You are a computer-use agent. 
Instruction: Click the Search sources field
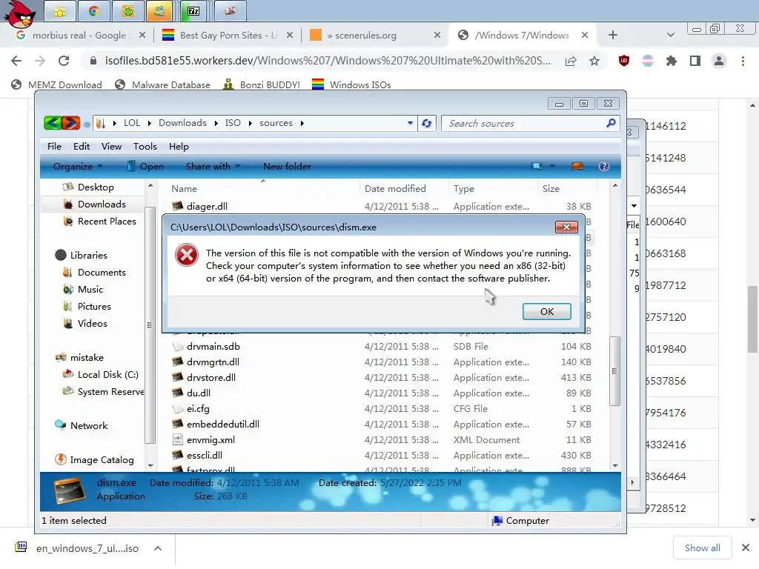pyautogui.click(x=526, y=124)
